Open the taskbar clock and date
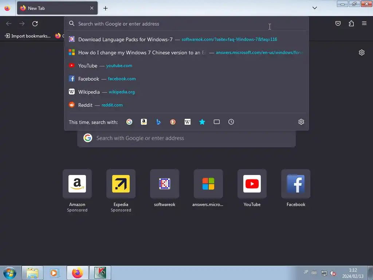This screenshot has height=280, width=373. [353, 273]
